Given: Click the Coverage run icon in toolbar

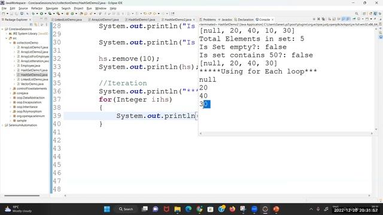Looking at the screenshot, I should tap(50, 14).
